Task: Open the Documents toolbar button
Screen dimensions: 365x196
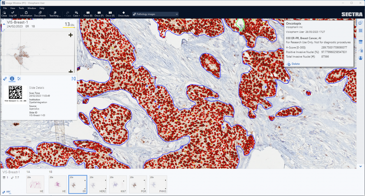Action: (x=40, y=14)
